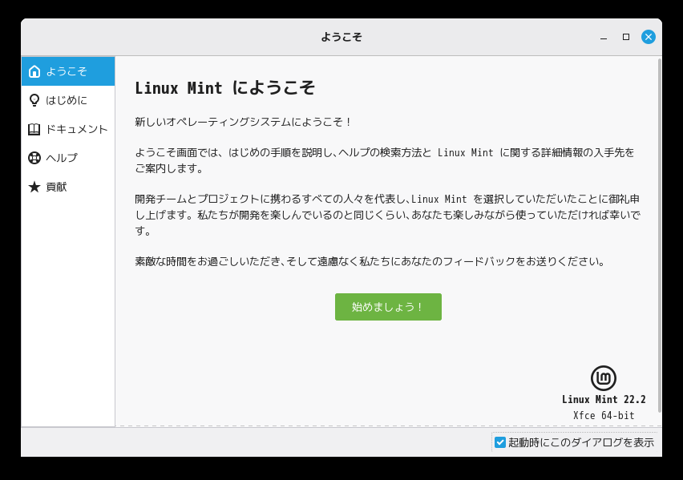The width and height of the screenshot is (683, 480).
Task: Click the Linux Mint にようこそ heading
Action: 224,88
